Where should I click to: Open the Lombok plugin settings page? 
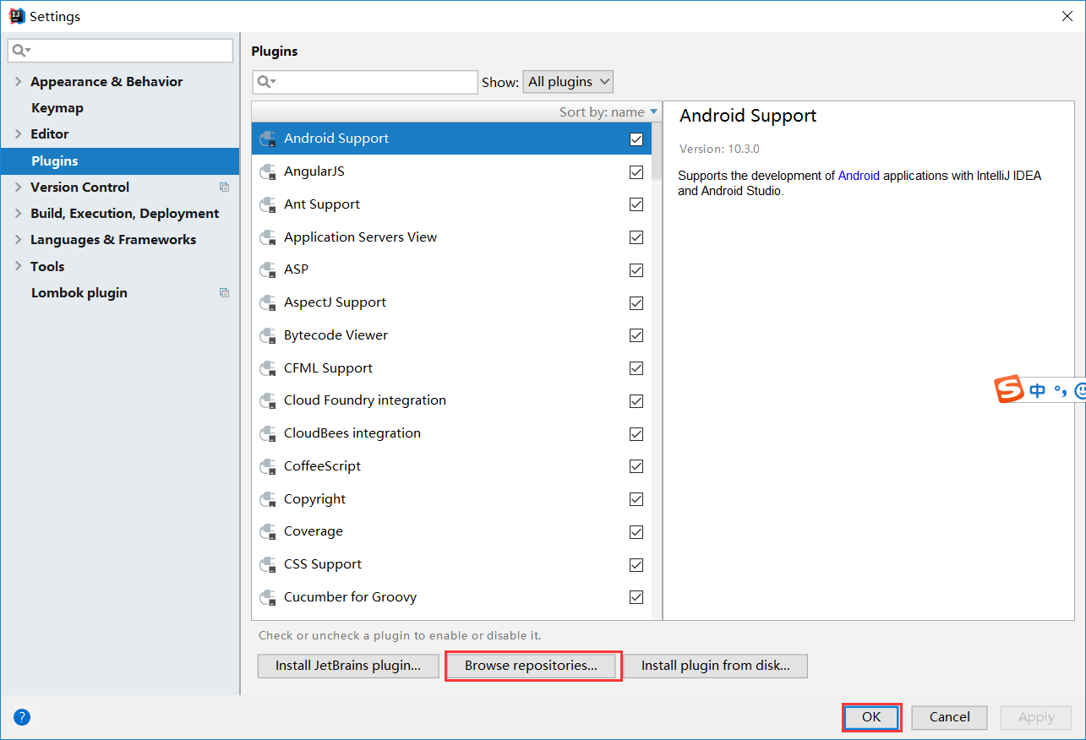click(119, 293)
